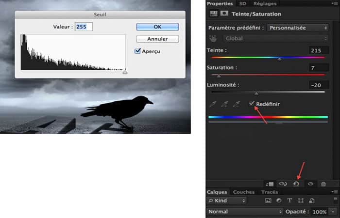Open the Paramètre prédéfini dropdown
340x218 pixels.
[x=298, y=28]
